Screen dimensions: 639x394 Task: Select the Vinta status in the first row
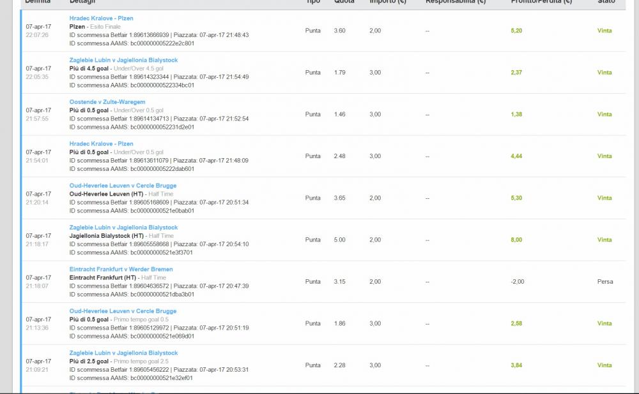click(604, 31)
